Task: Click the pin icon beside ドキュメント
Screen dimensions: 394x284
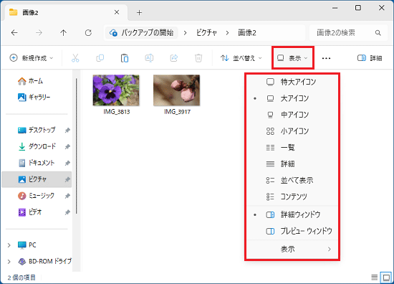Action: (67, 163)
